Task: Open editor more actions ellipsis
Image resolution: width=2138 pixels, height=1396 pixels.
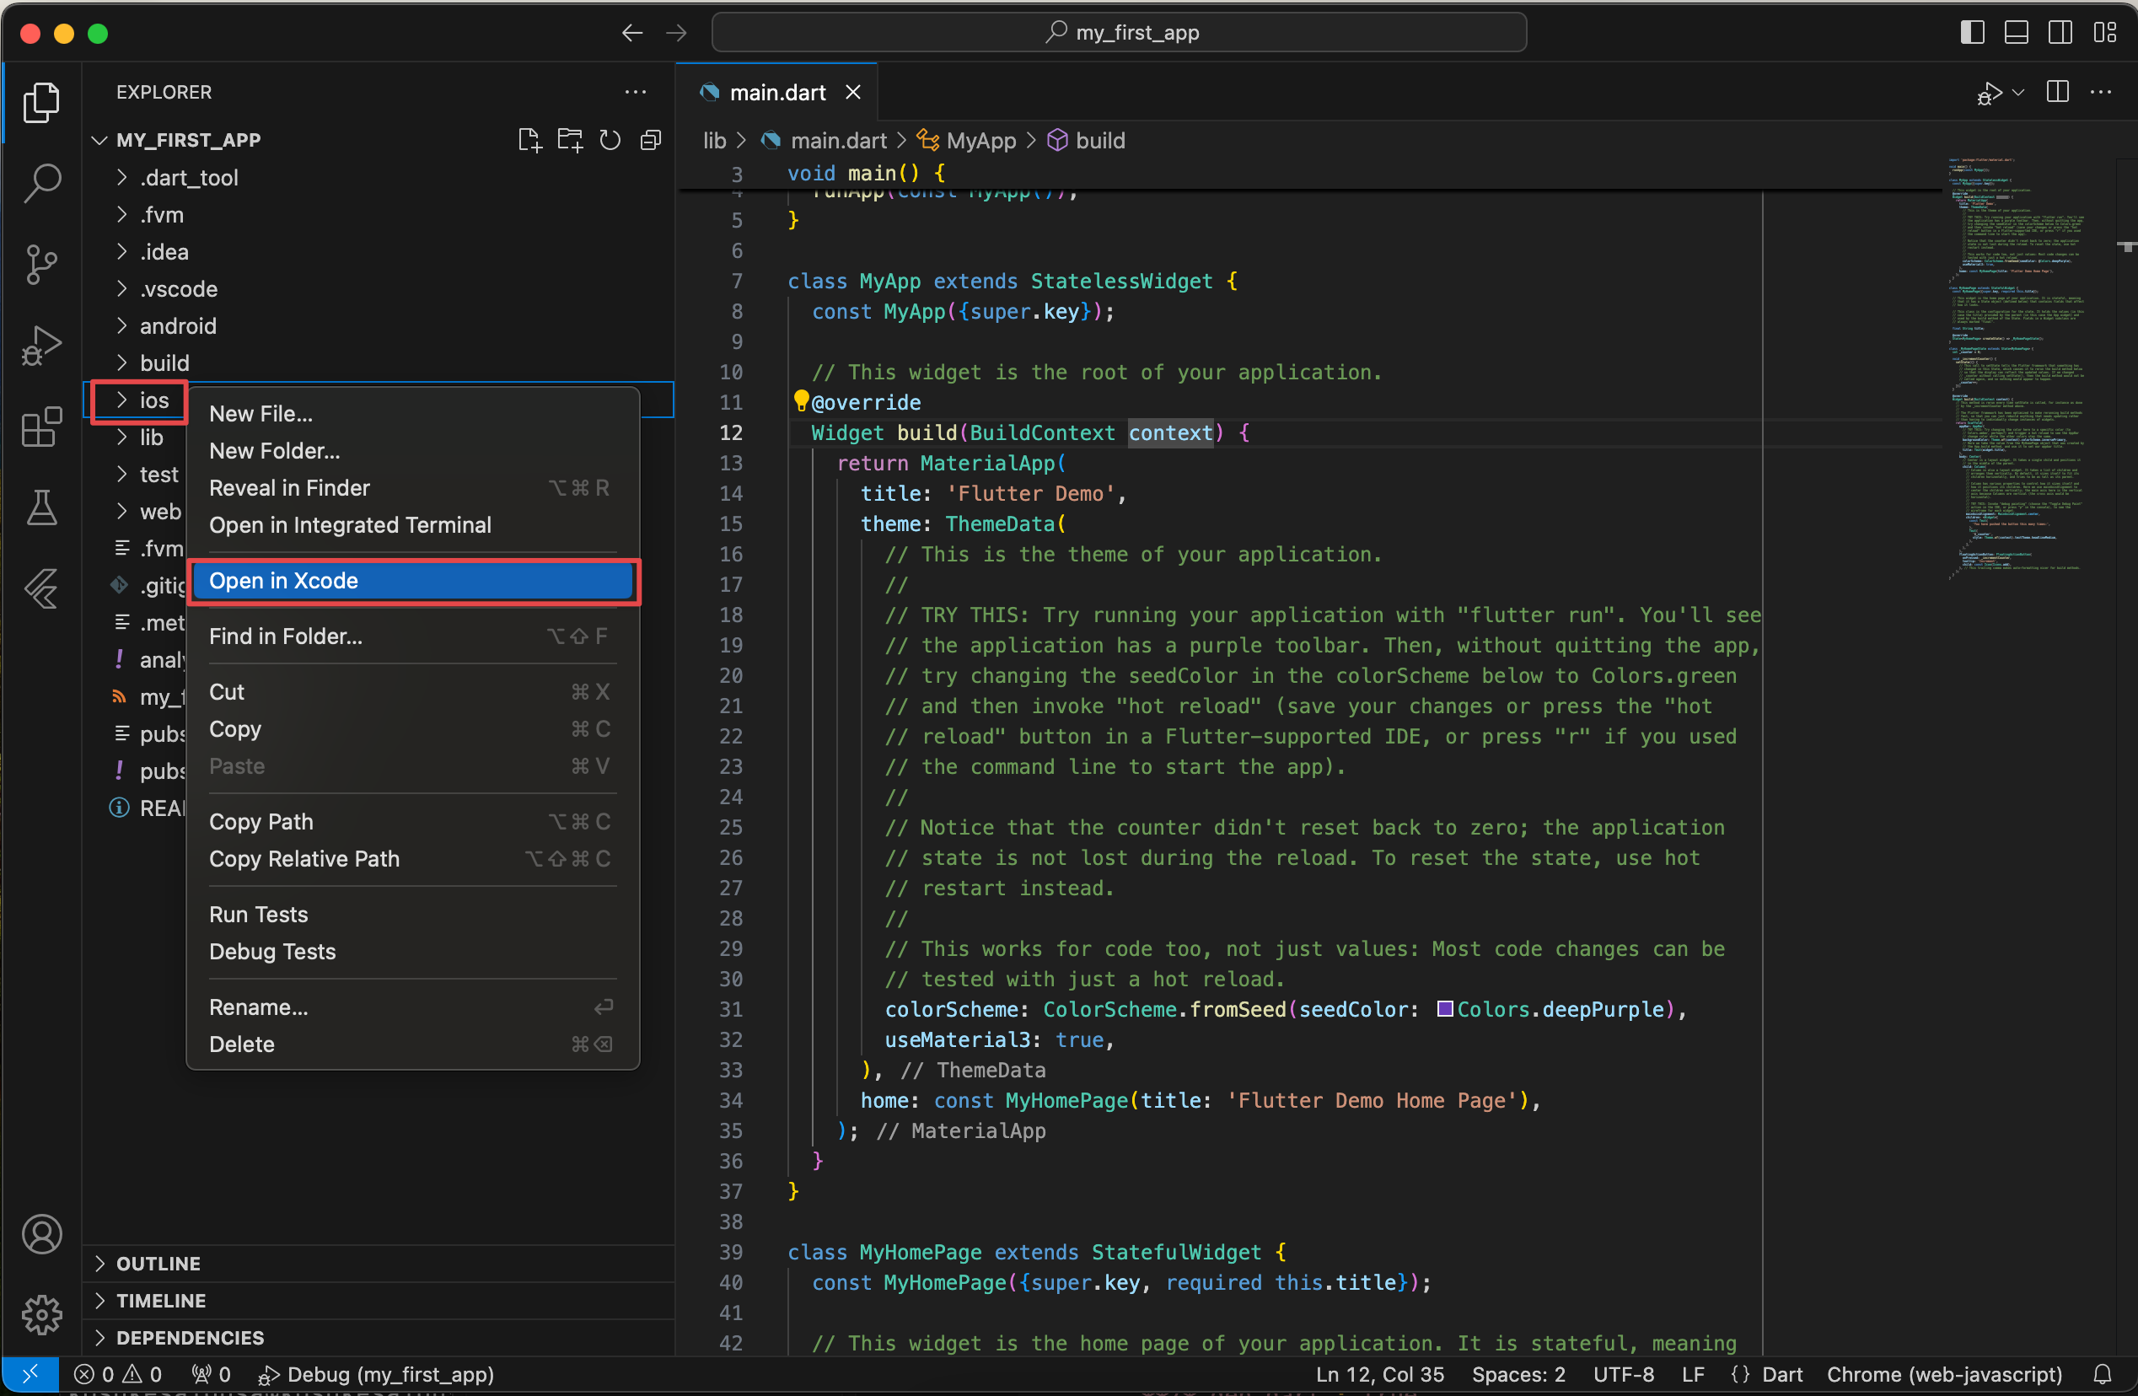Action: click(2101, 92)
